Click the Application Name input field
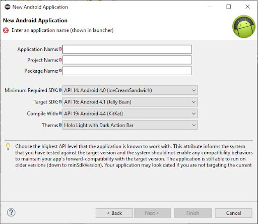The image size is (258, 224). (127, 49)
